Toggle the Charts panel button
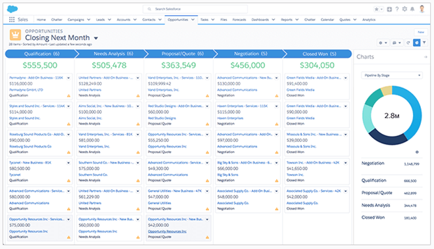This screenshot has height=249, width=434. tap(416, 43)
